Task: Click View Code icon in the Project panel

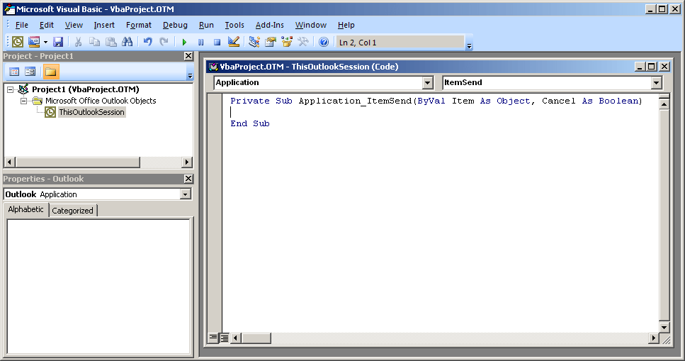Action: tap(14, 72)
